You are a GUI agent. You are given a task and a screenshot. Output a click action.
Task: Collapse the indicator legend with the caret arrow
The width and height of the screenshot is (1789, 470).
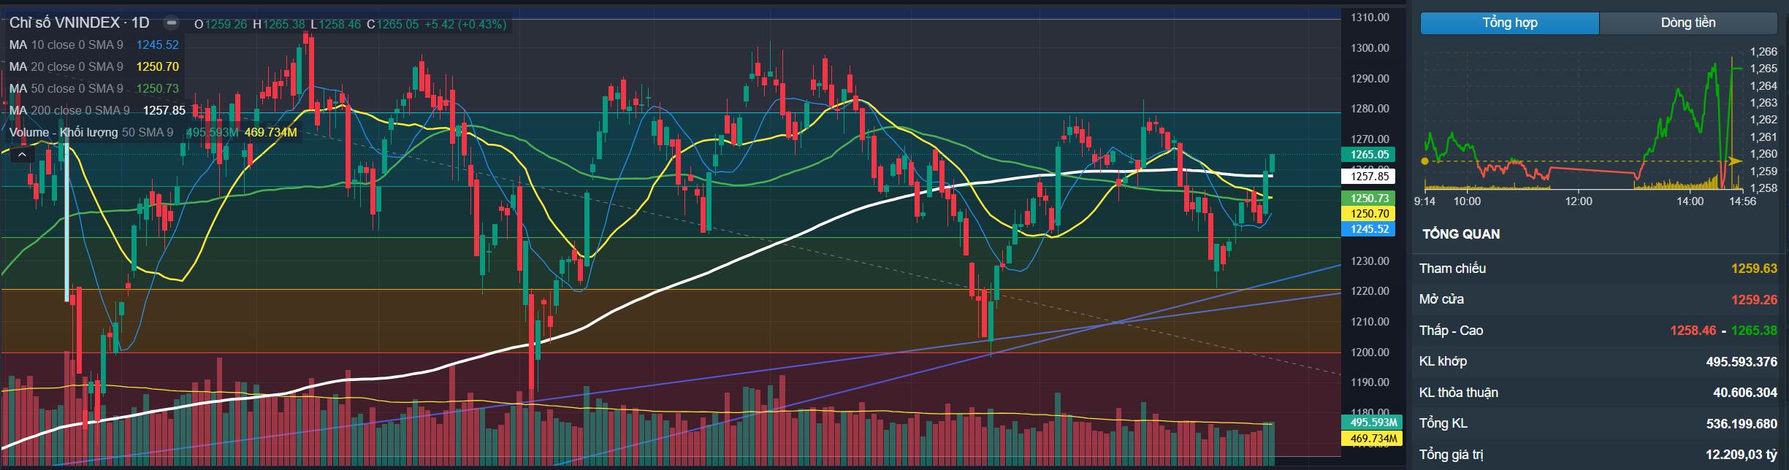click(x=22, y=154)
